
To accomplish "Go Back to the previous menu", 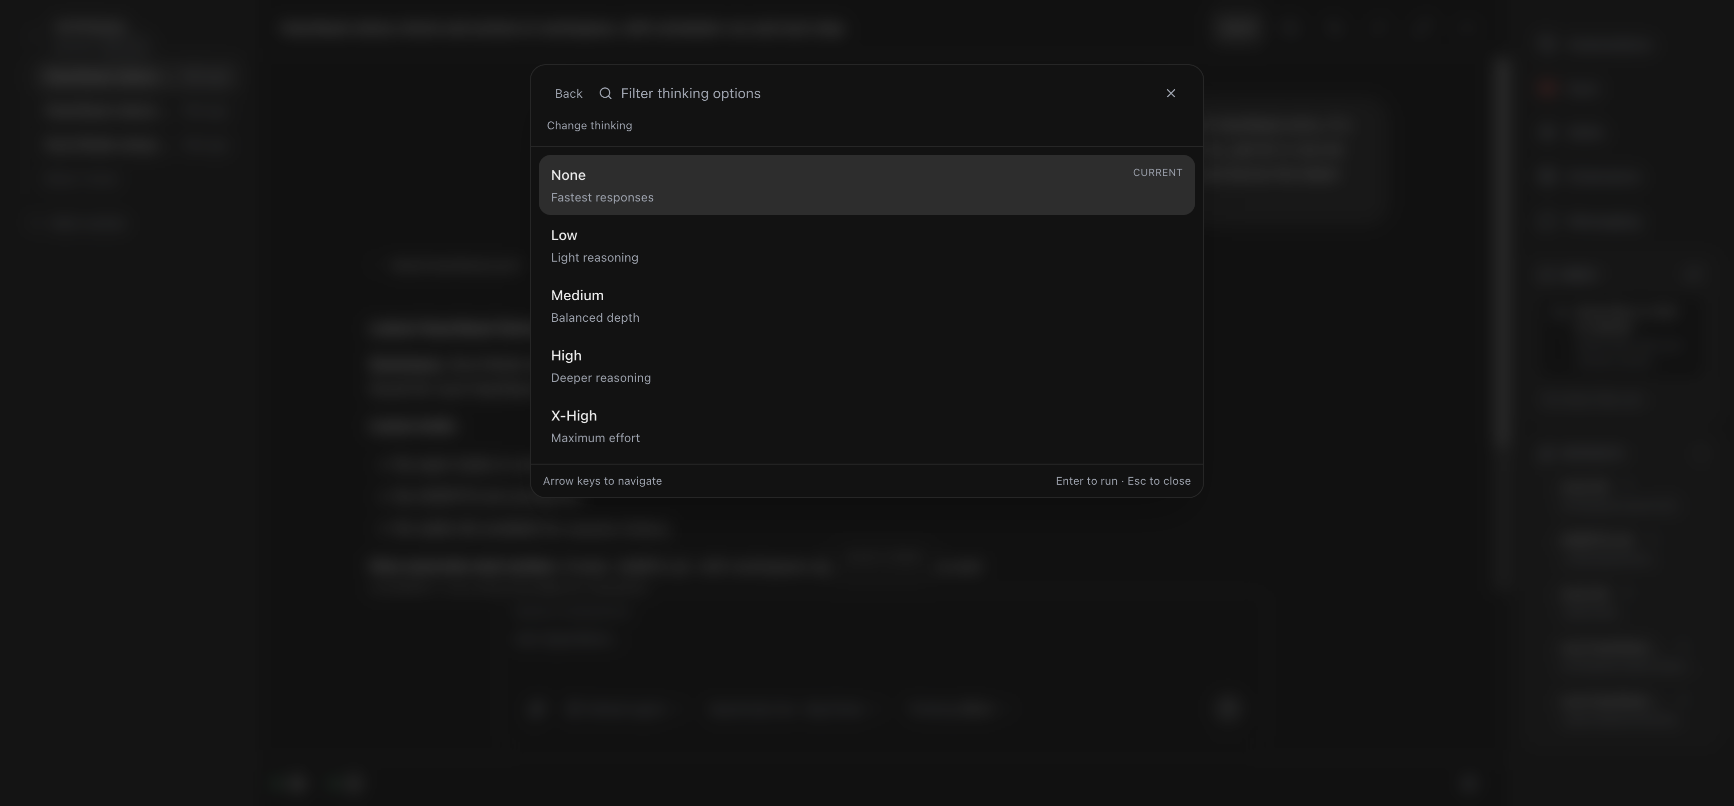I will pyautogui.click(x=568, y=93).
